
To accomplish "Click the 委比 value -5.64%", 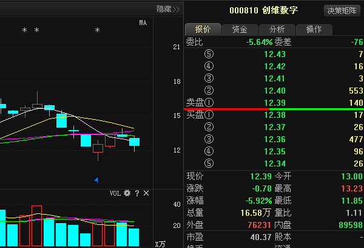I will (x=259, y=42).
